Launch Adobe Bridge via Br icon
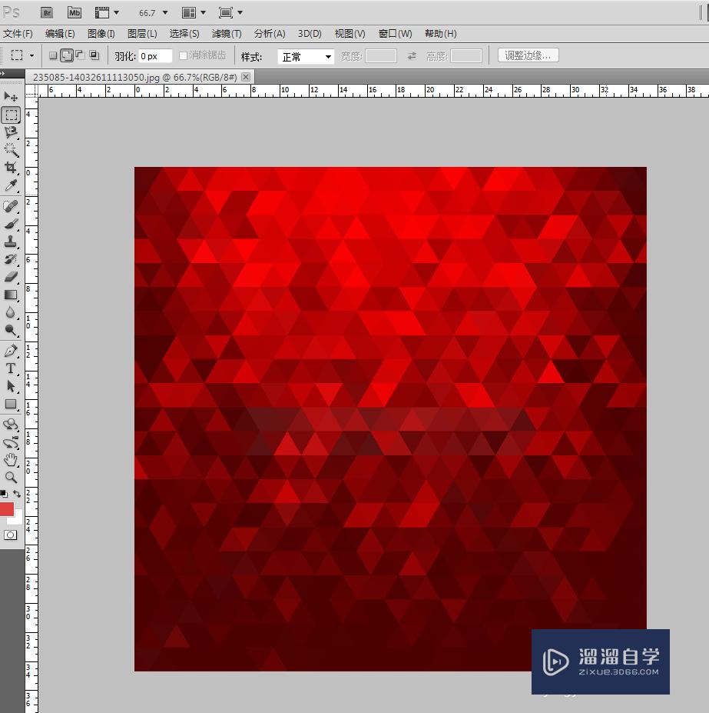This screenshot has width=709, height=713. pos(47,13)
